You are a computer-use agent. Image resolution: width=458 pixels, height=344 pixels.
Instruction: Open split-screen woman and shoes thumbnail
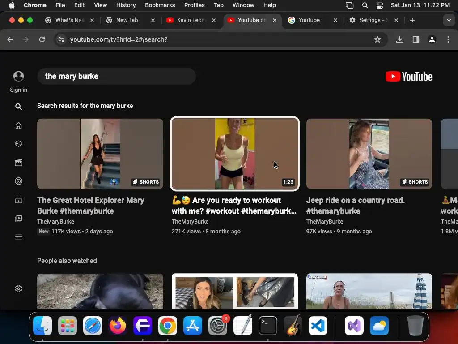235,291
